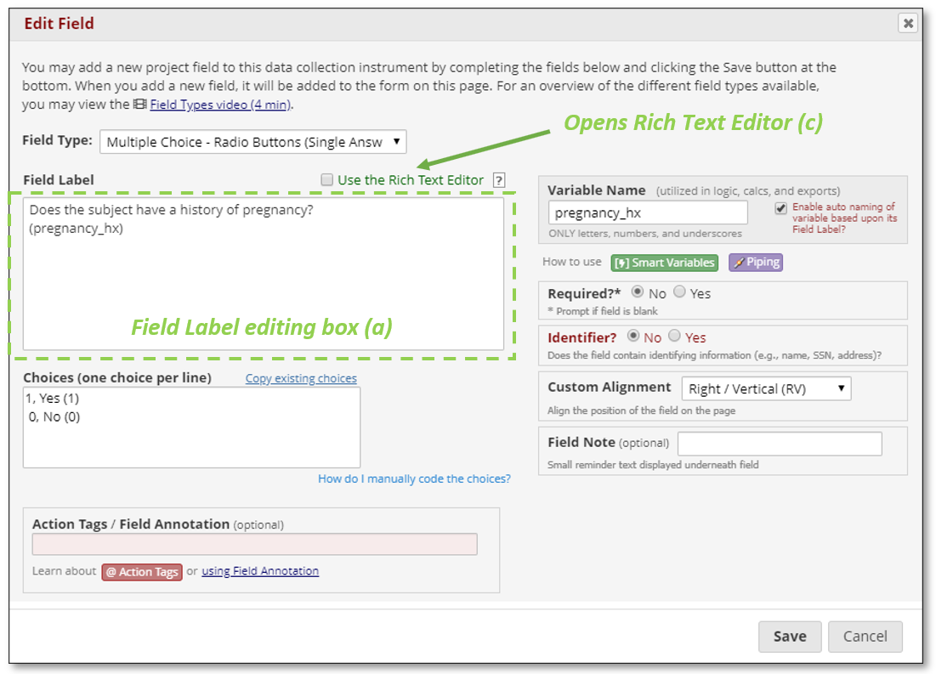Focus the Field Note text box
Viewport: 936px width, 674px height.
click(780, 444)
